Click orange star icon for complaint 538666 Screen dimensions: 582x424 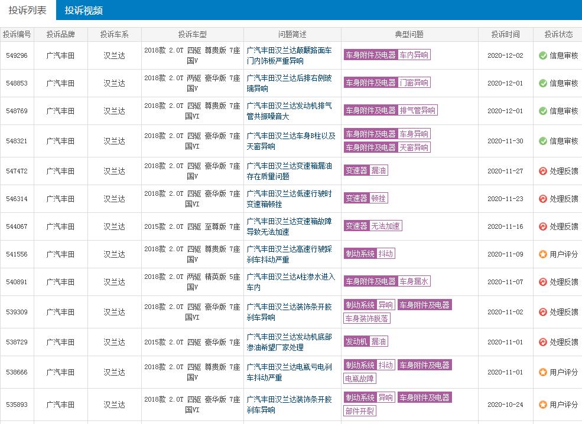click(542, 372)
